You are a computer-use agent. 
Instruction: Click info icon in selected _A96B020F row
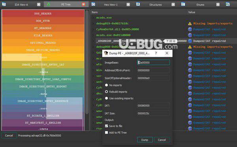(190, 41)
